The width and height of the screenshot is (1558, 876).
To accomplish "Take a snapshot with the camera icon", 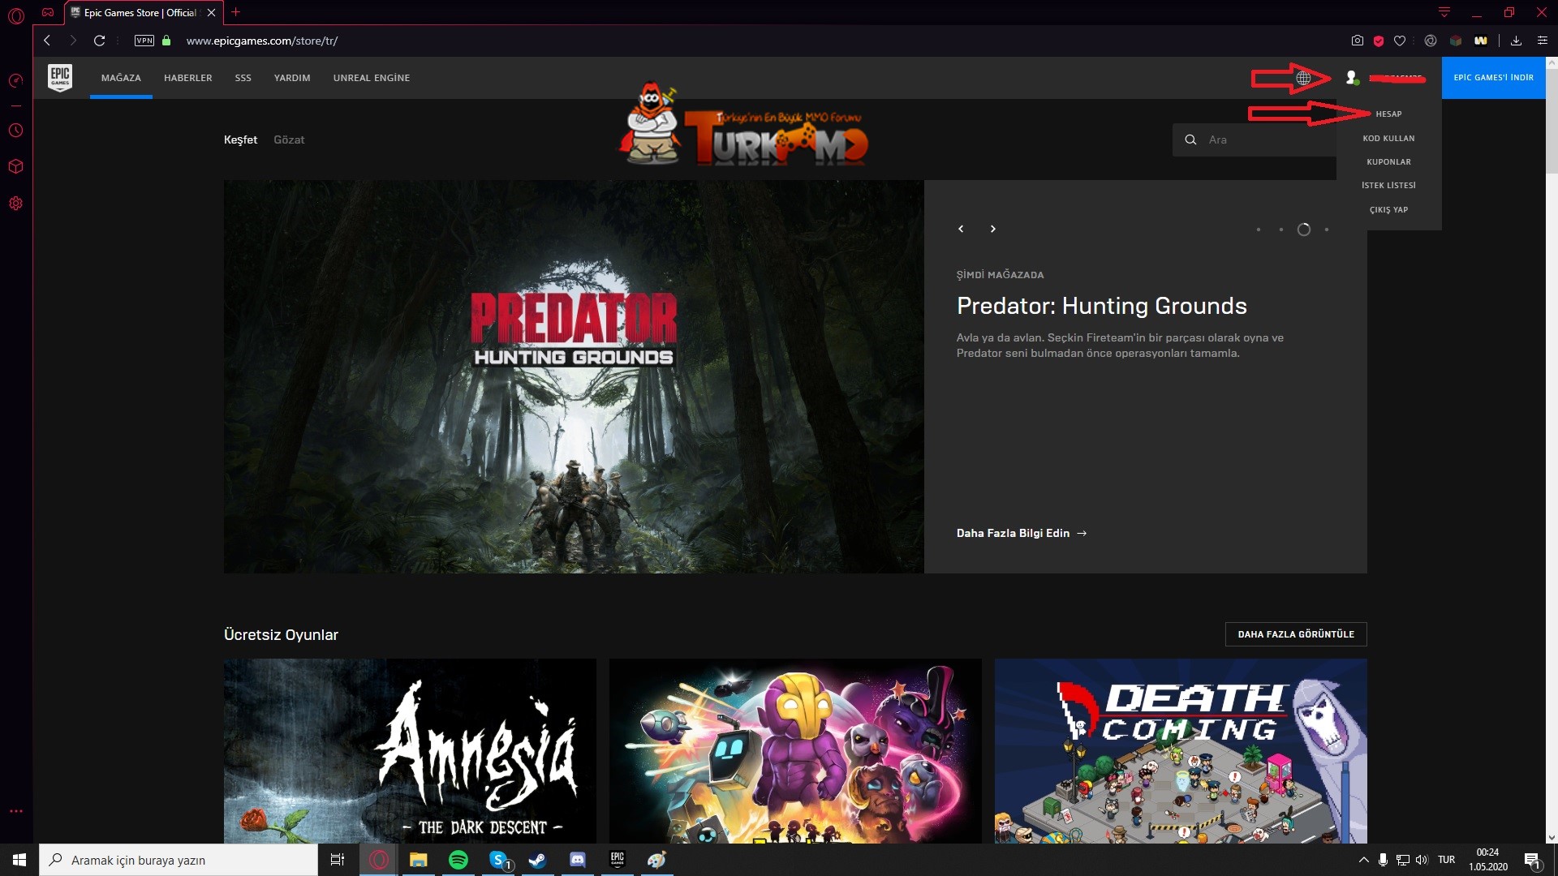I will click(1357, 41).
